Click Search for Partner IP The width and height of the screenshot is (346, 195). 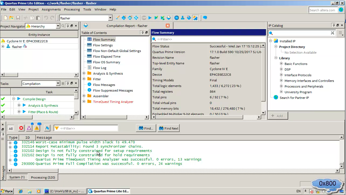tap(294, 98)
